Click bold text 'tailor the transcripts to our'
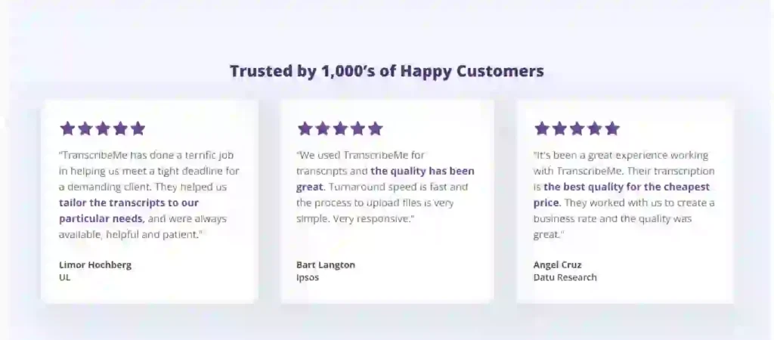Viewport: 774px width, 340px height. click(128, 202)
